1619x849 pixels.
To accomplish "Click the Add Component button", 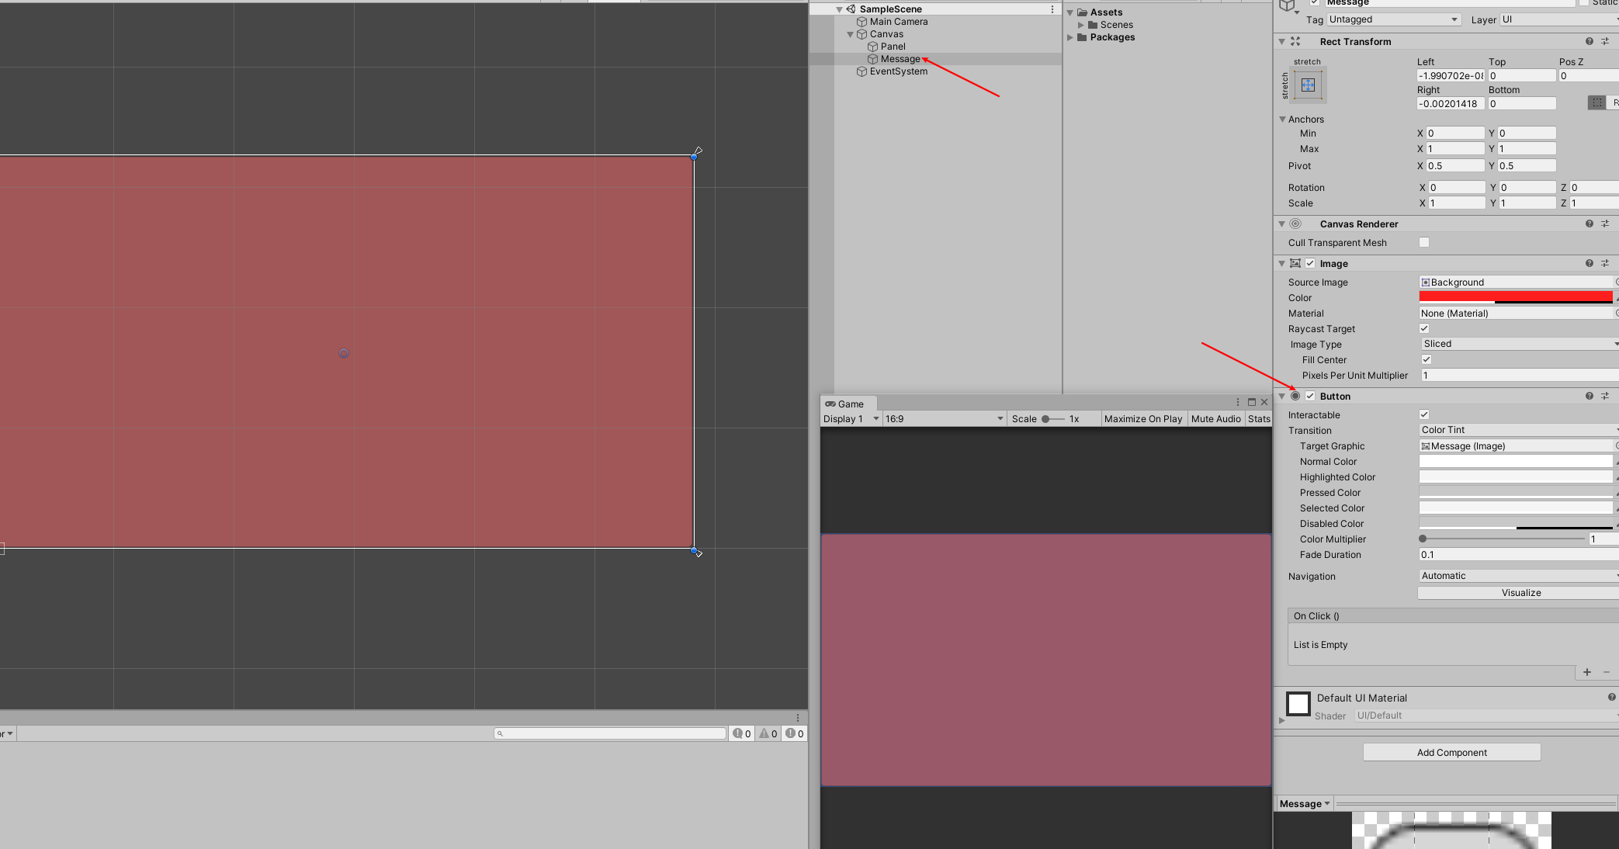I will 1451,752.
